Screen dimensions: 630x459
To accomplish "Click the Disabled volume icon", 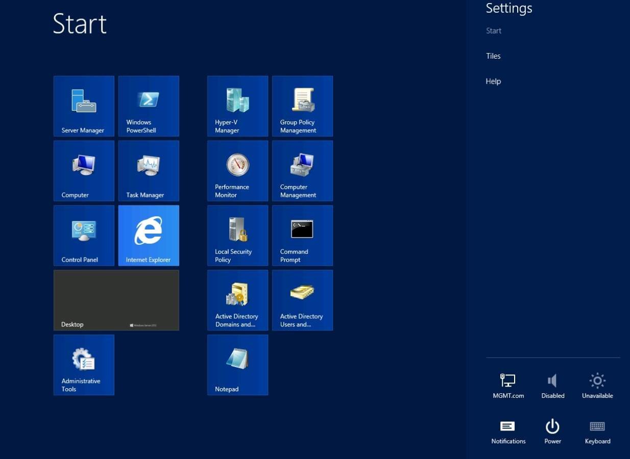I will click(x=553, y=386).
